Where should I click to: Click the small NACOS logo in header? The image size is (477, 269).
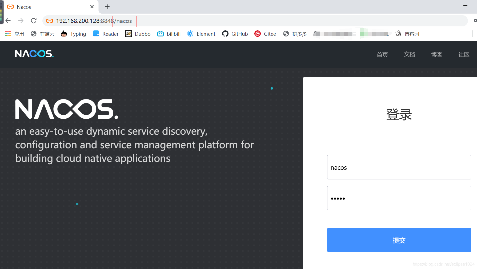[34, 54]
